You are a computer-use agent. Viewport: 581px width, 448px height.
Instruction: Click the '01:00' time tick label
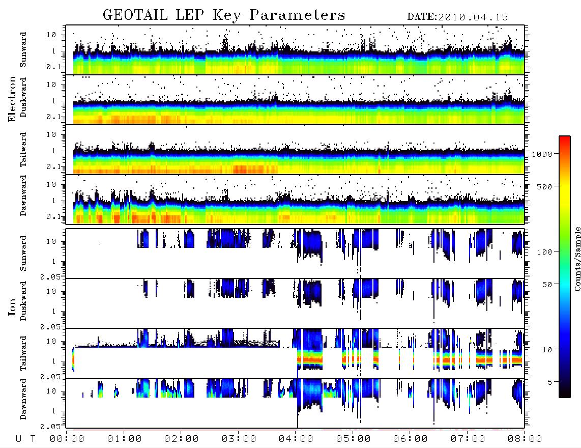coord(125,439)
